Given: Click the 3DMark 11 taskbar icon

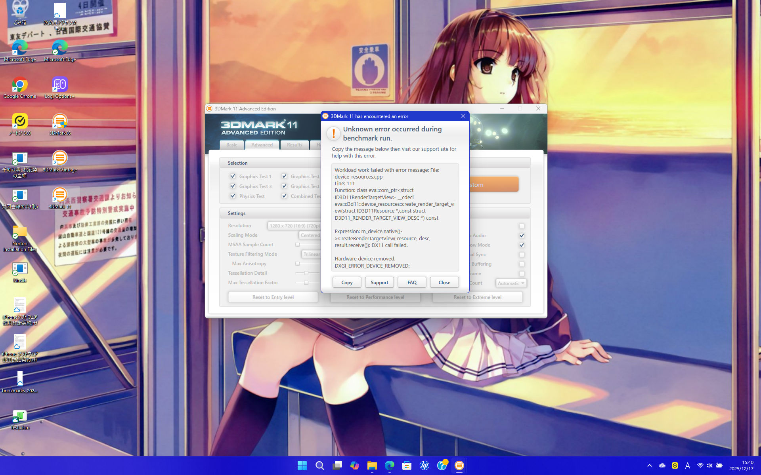Looking at the screenshot, I should pyautogui.click(x=459, y=465).
